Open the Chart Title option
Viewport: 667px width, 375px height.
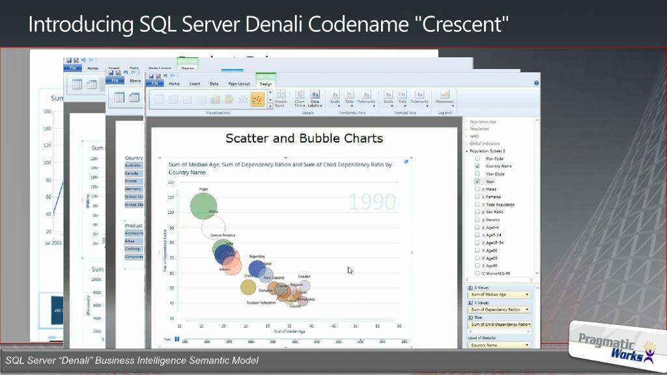(x=300, y=98)
